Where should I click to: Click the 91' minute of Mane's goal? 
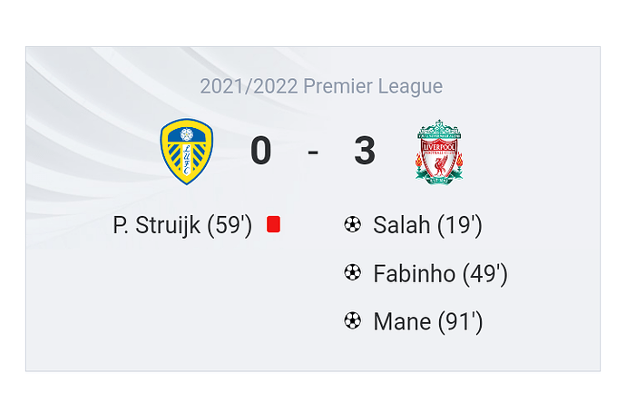point(460,321)
